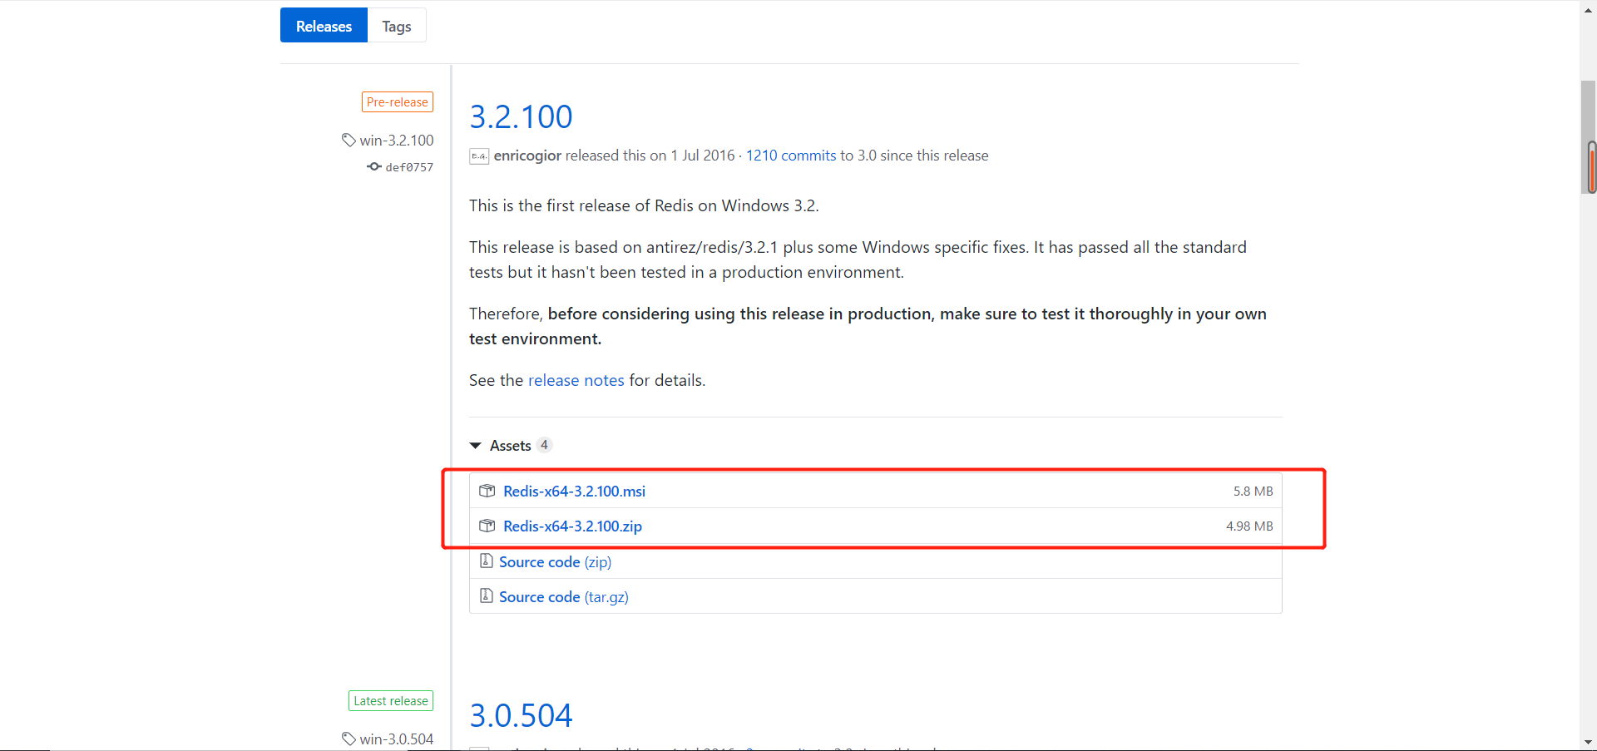Open the win-3.2.100 tag link
Screen dimensions: 1597x751
(397, 141)
